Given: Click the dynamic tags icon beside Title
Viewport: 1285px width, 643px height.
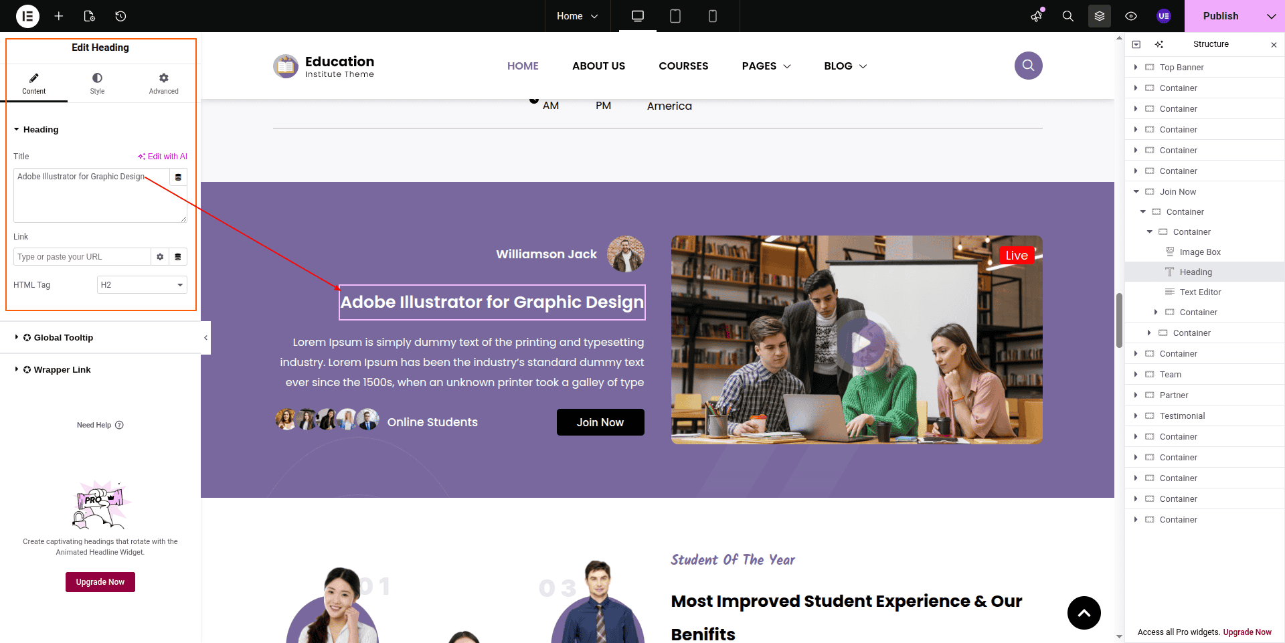Looking at the screenshot, I should pos(178,177).
